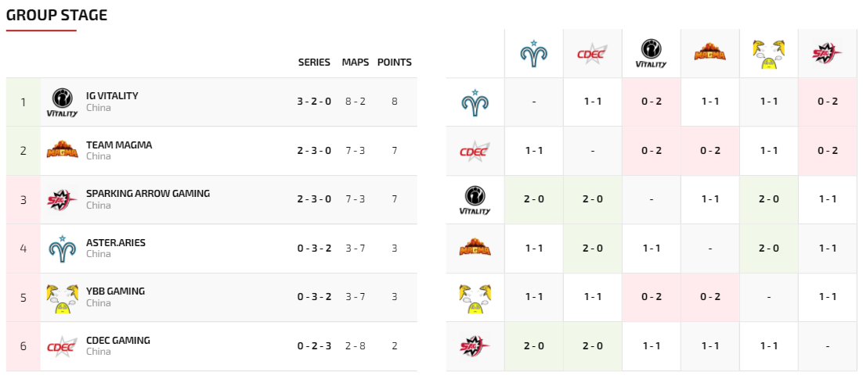Viewport: 863px width, 379px height.
Task: Open the CDEC GAMING team name link
Action: 118,341
